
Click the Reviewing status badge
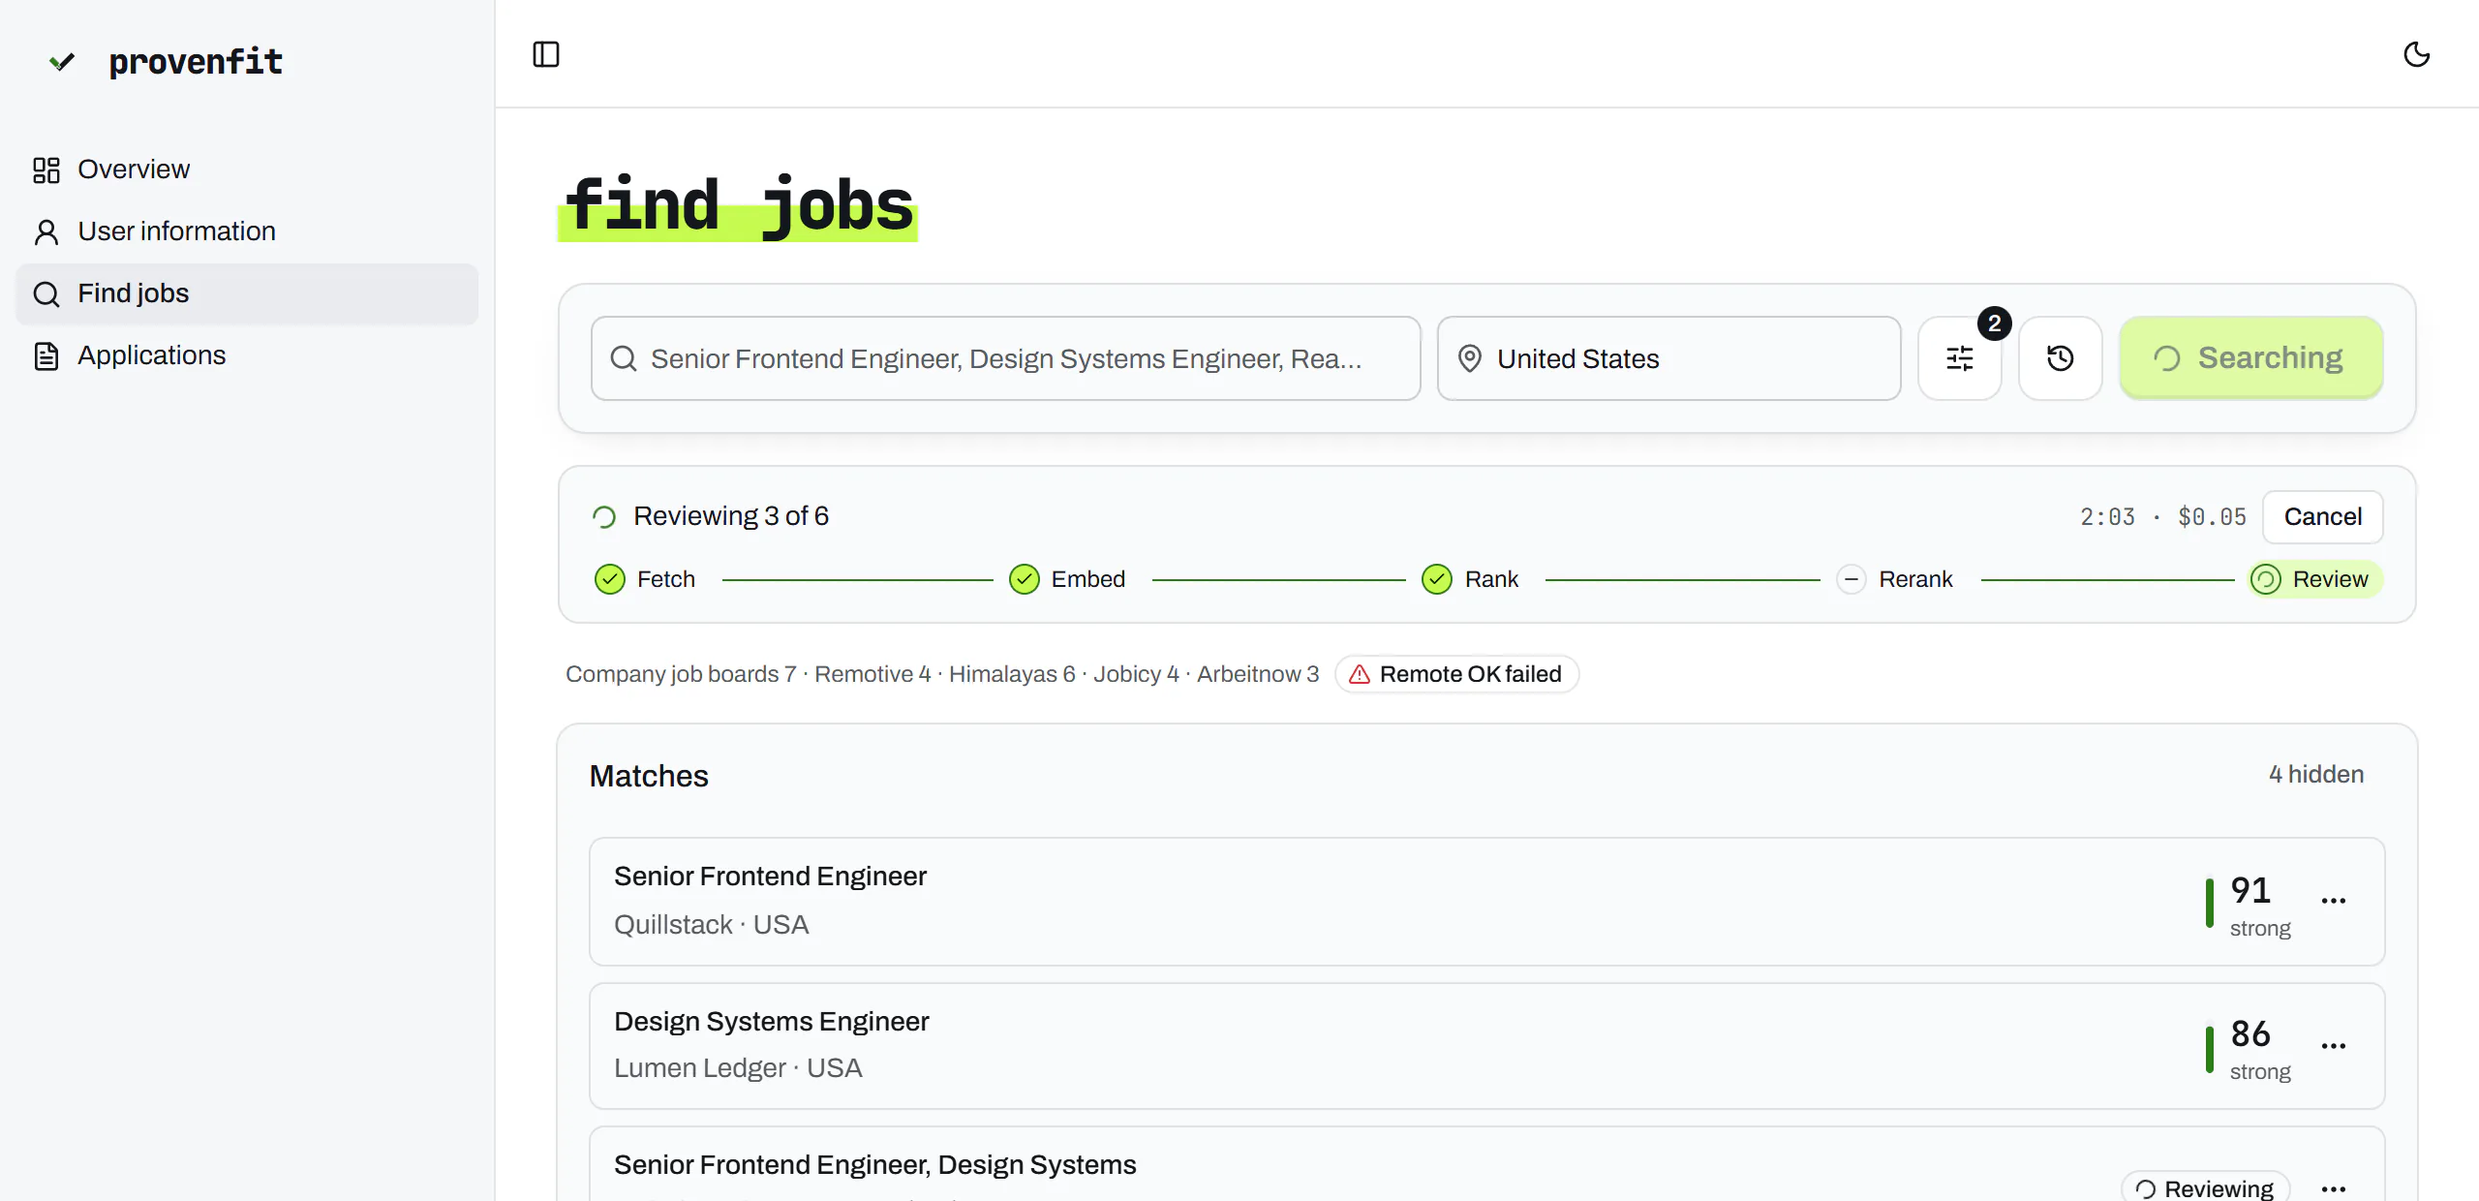tap(2206, 1187)
